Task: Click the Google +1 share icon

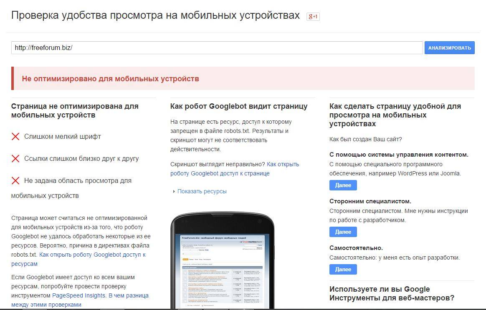Action: (313, 16)
